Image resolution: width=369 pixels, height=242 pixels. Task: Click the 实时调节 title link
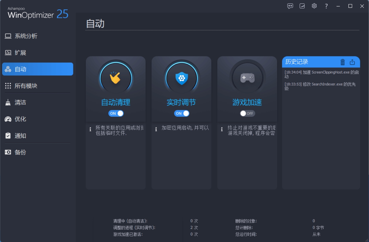[181, 102]
